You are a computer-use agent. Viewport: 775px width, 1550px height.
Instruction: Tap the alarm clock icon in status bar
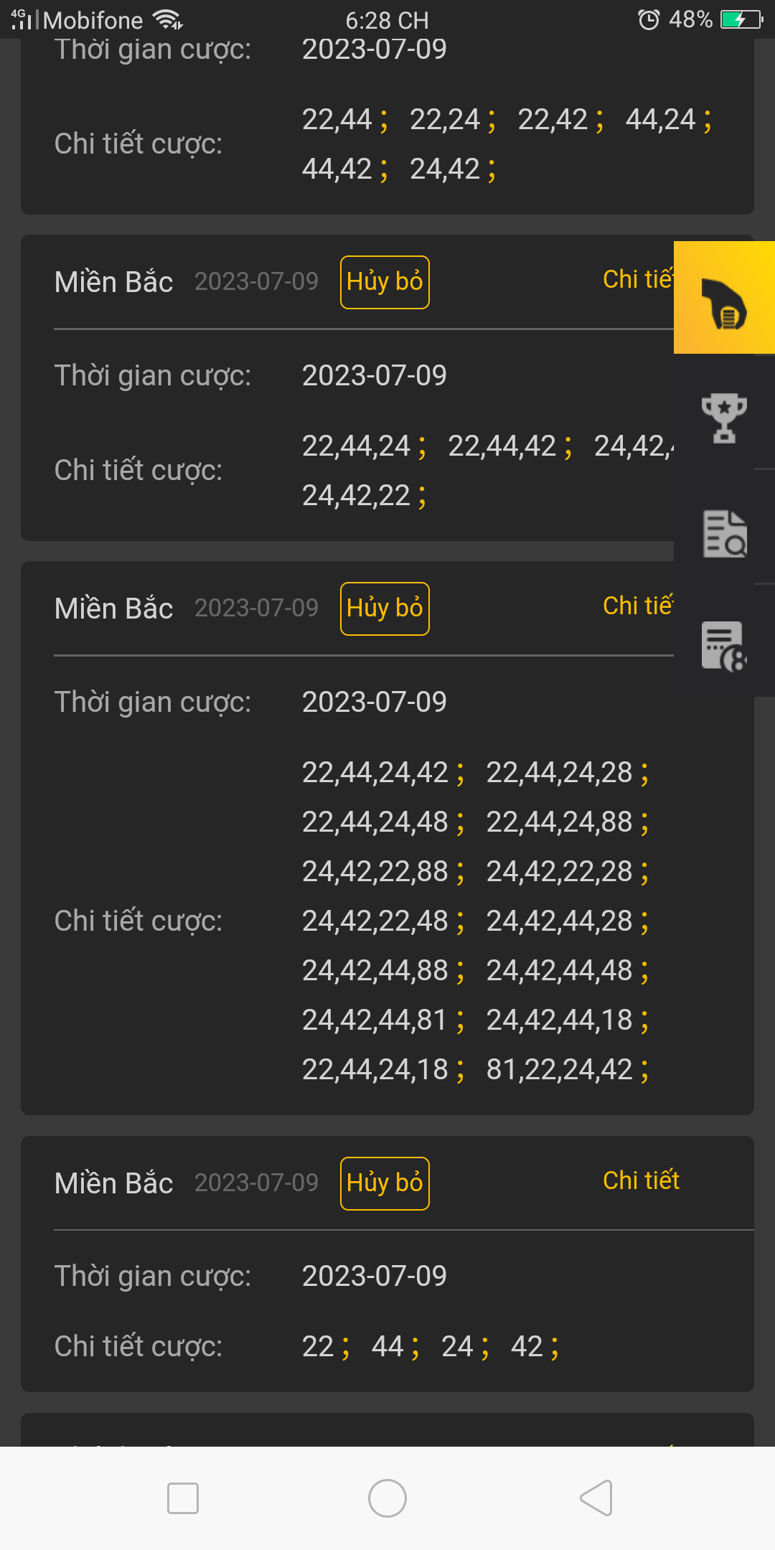649,19
